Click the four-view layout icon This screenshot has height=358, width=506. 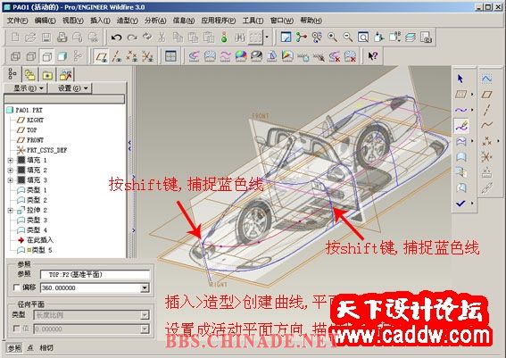(x=170, y=57)
